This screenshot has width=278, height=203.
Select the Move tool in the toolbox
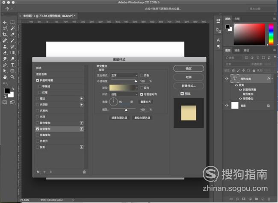click(5, 22)
